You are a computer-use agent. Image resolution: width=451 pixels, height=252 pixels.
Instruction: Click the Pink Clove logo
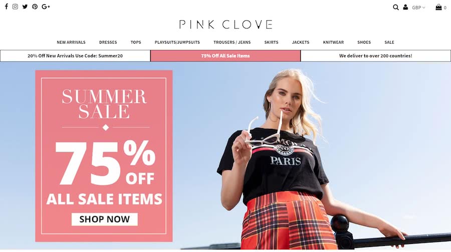(226, 25)
